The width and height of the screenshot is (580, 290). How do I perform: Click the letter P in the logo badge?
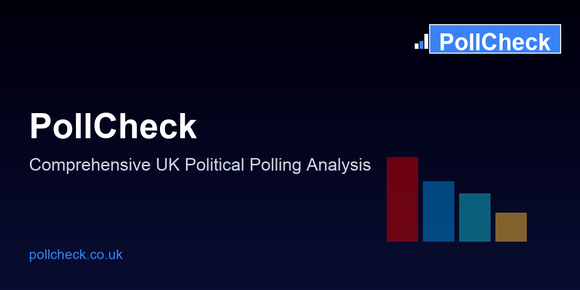448,43
